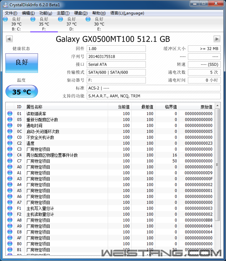Click the status orb for attribute E8
This screenshot has height=261, width=226.
pos(10,232)
